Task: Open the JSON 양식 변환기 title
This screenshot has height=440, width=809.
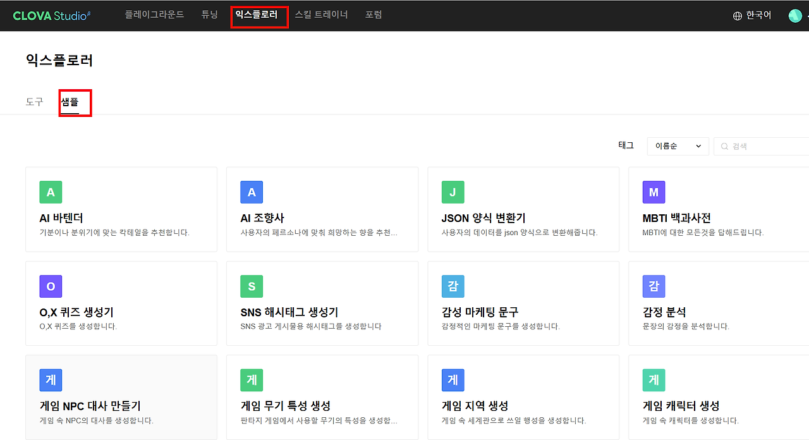Action: tap(484, 218)
